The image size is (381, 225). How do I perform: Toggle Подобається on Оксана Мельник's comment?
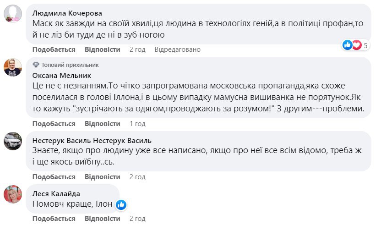tap(54, 124)
